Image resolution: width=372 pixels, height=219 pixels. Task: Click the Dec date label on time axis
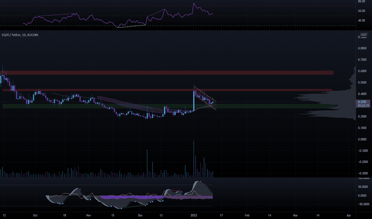(x=140, y=215)
